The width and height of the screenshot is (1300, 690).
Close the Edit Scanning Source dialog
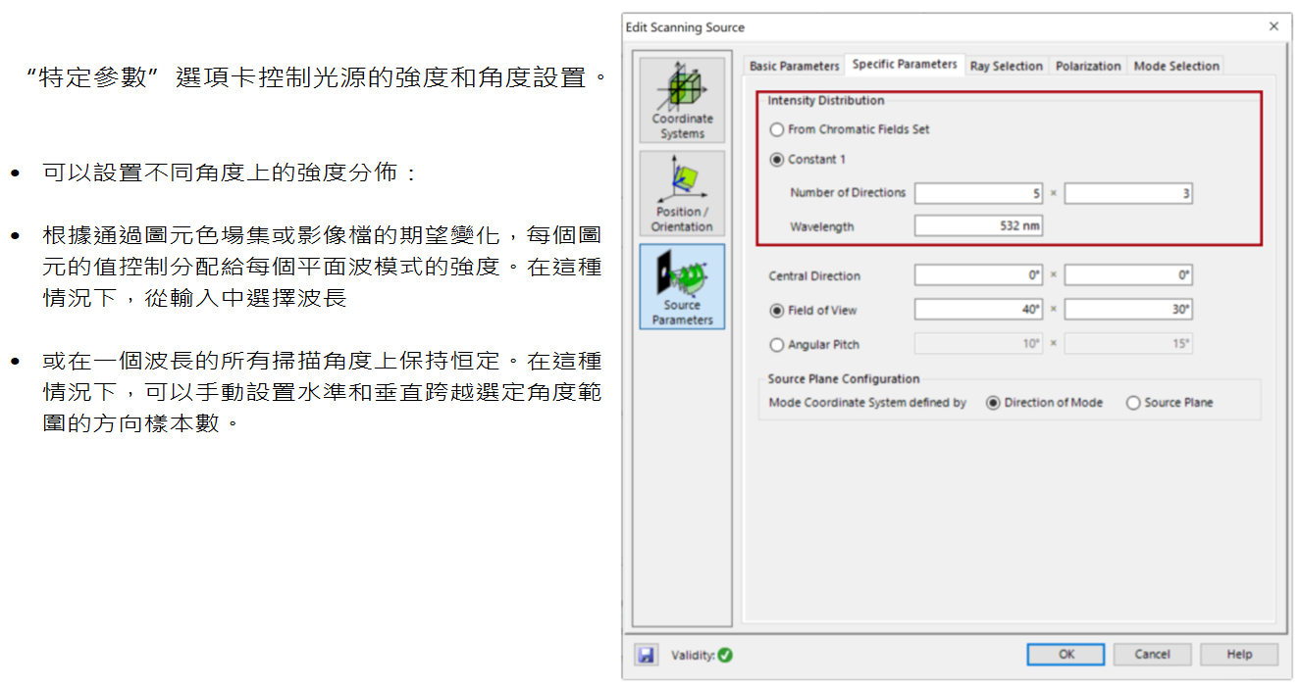(x=1274, y=26)
